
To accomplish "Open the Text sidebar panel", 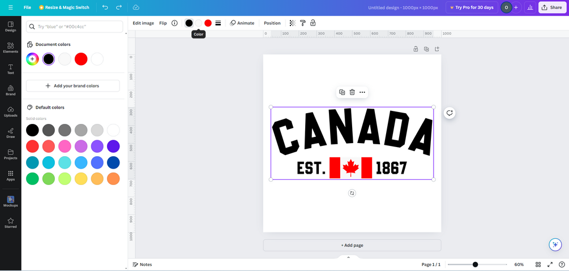I will coord(11,69).
